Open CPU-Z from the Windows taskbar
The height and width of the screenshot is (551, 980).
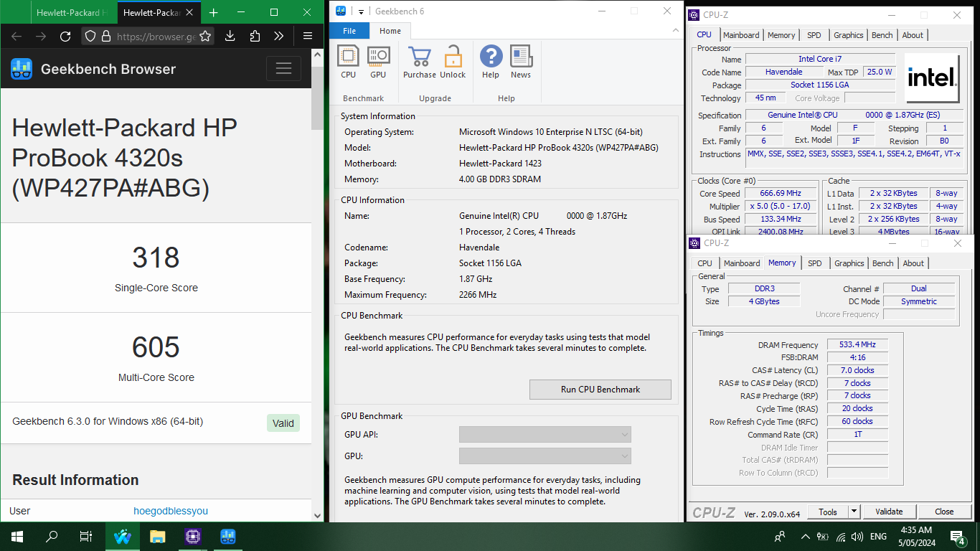coord(192,536)
